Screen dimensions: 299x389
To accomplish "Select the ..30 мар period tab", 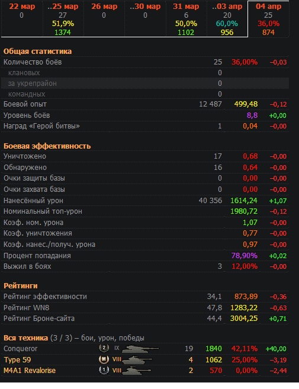I will (146, 19).
